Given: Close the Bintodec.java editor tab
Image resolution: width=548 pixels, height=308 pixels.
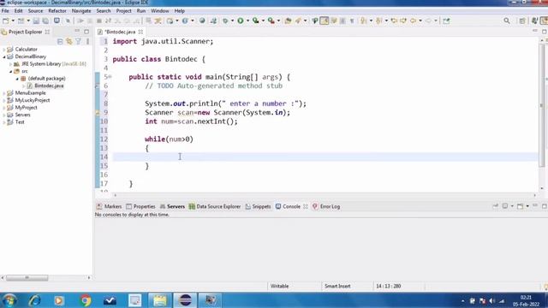Looking at the screenshot, I should (140, 32).
